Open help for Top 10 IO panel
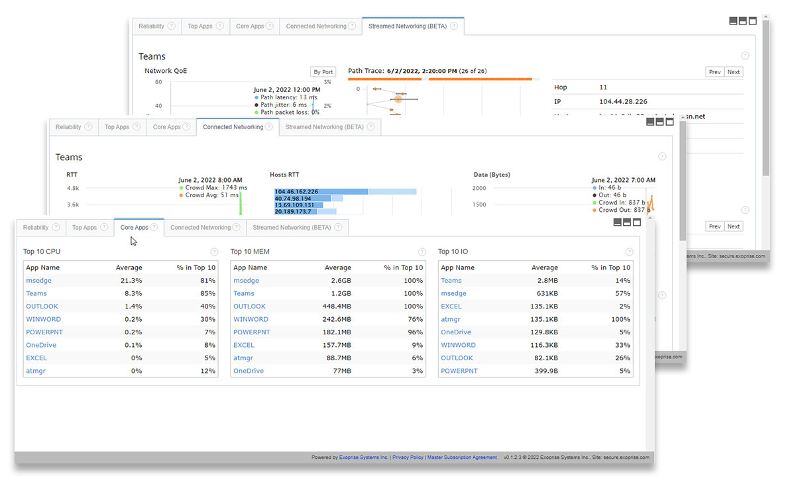This screenshot has width=790, height=478. [629, 252]
